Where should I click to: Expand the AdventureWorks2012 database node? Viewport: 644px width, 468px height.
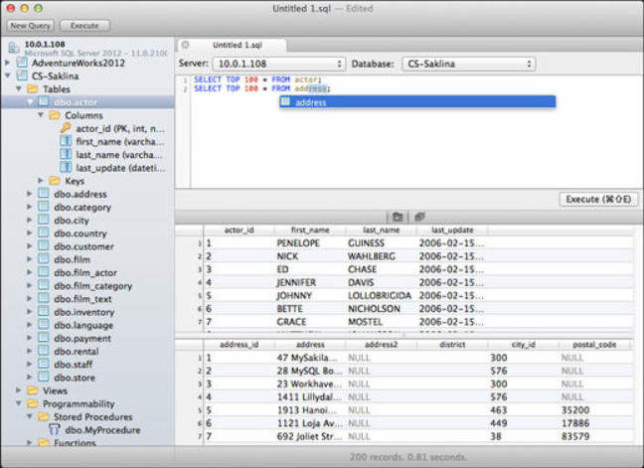[7, 63]
